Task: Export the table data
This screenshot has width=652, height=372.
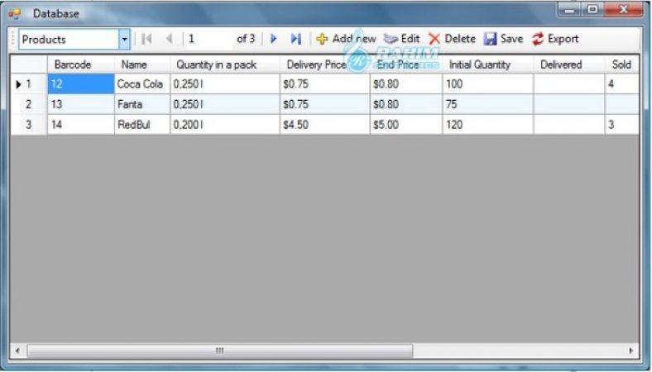Action: coord(555,39)
